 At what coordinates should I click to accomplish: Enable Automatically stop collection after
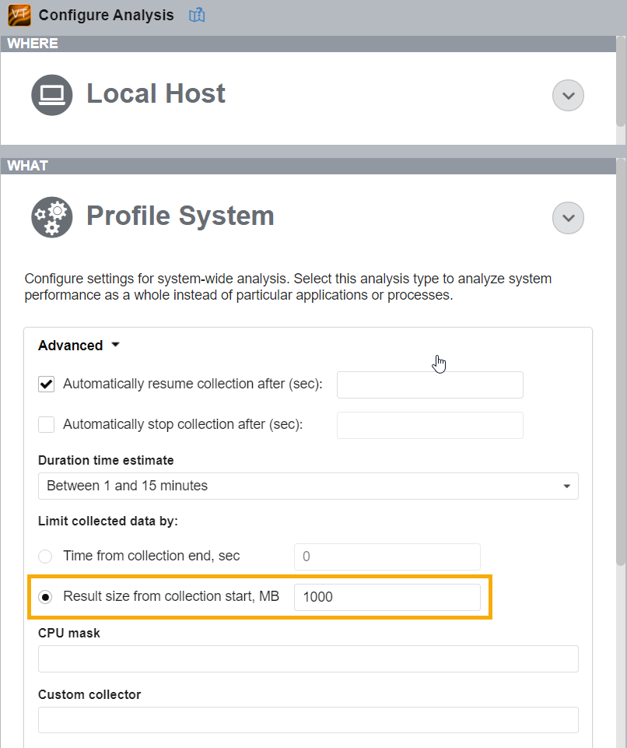47,424
